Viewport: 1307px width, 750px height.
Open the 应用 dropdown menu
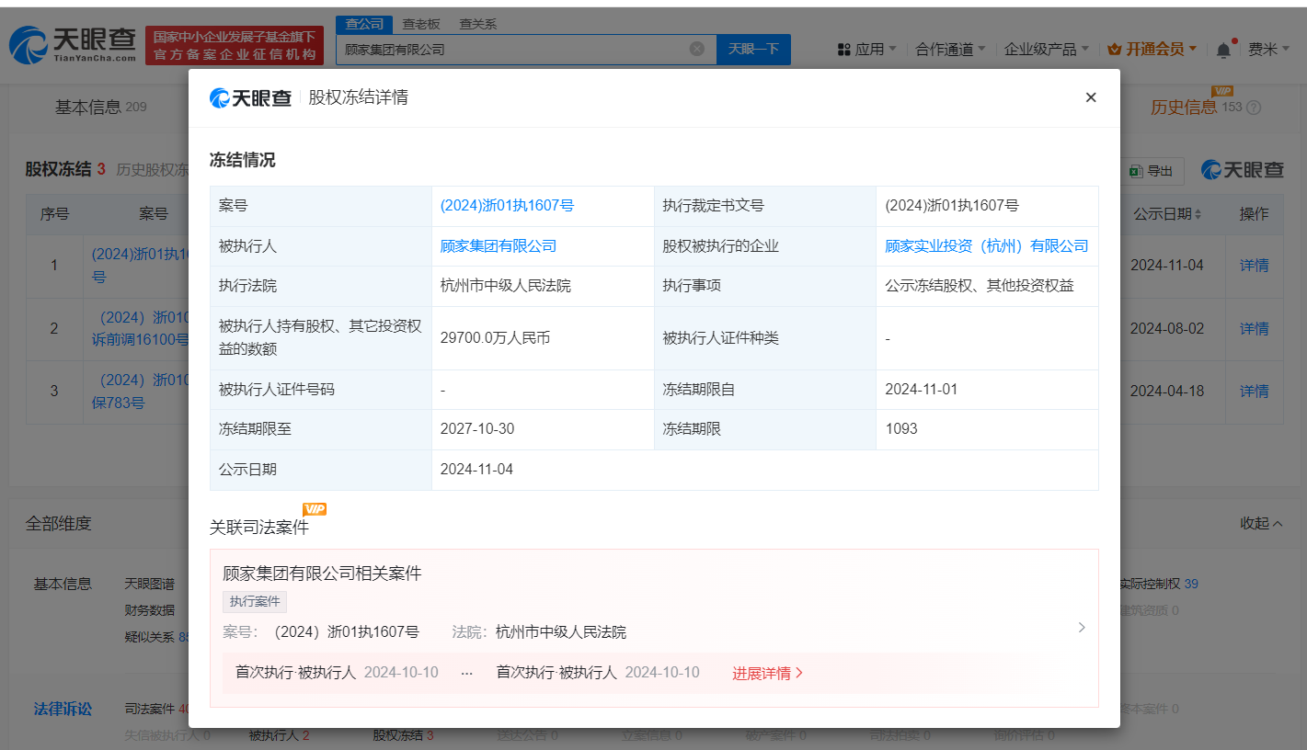tap(867, 50)
